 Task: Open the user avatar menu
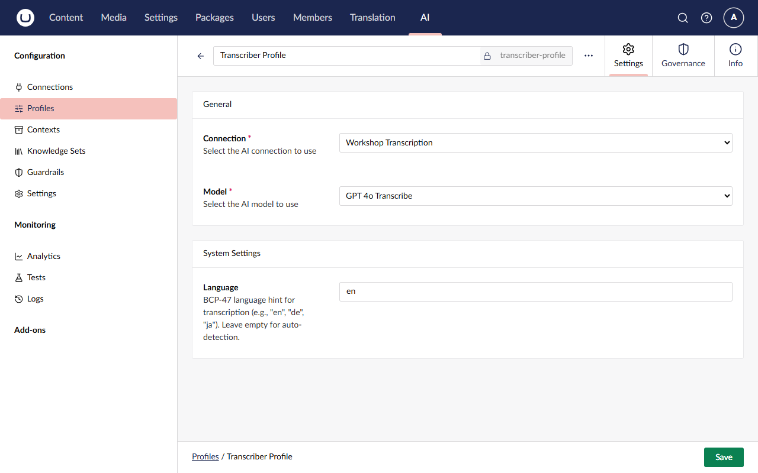(x=734, y=18)
